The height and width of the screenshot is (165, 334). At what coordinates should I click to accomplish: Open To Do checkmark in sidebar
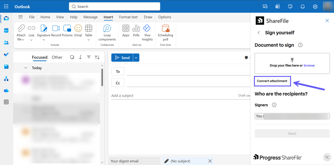pos(6,55)
